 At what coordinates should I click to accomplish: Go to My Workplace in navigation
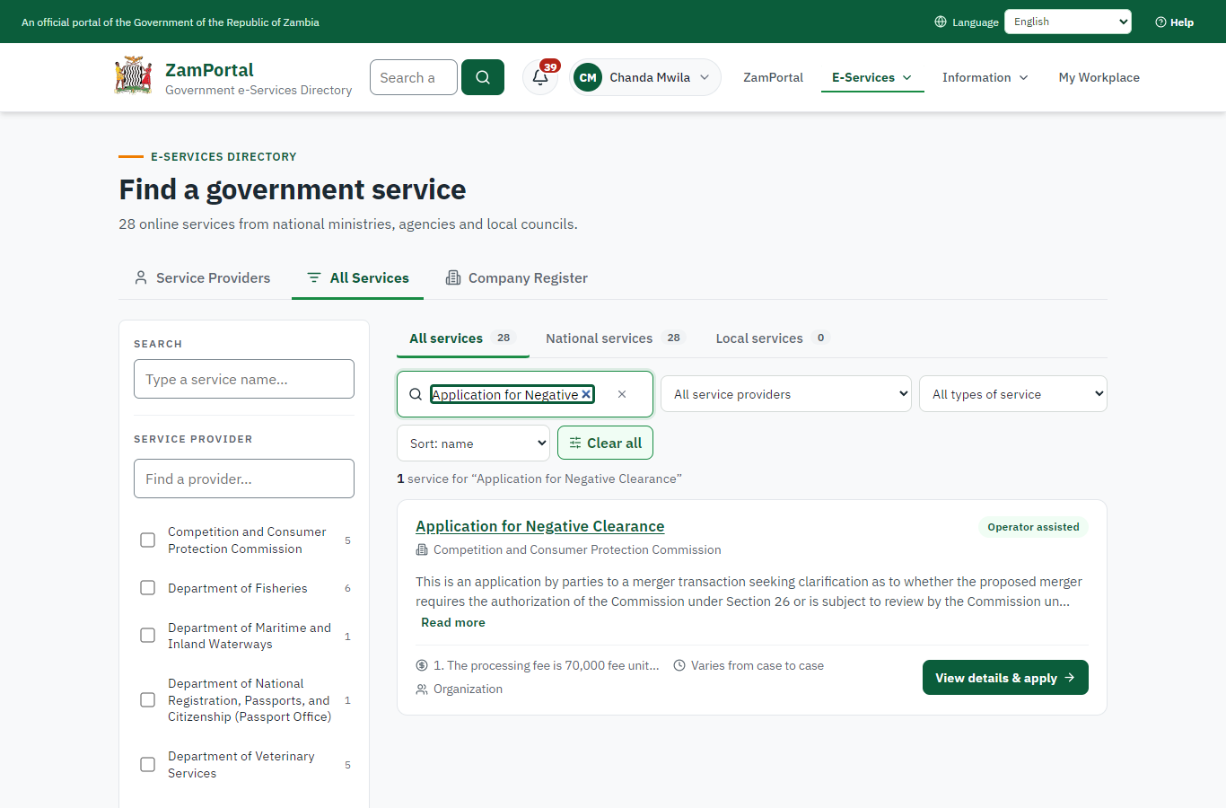click(1099, 77)
